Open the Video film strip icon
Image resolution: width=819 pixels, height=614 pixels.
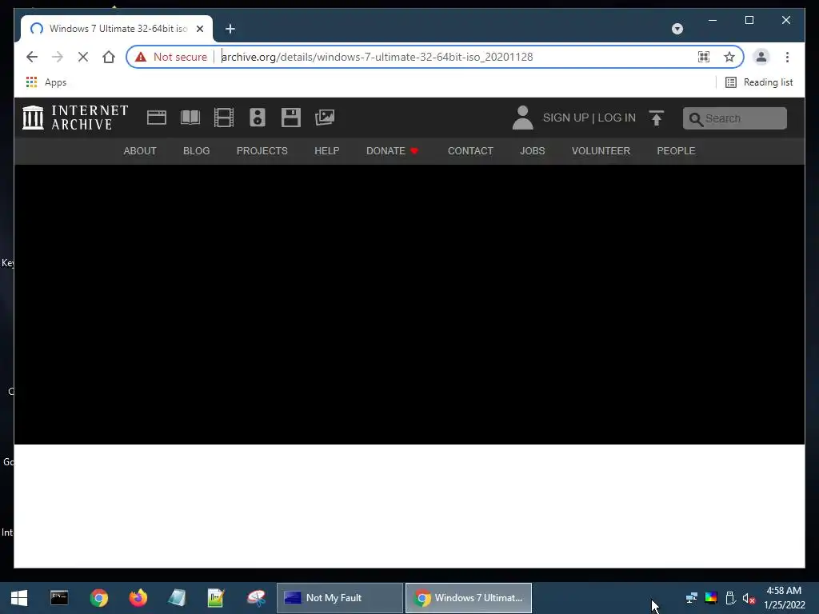[x=224, y=118]
